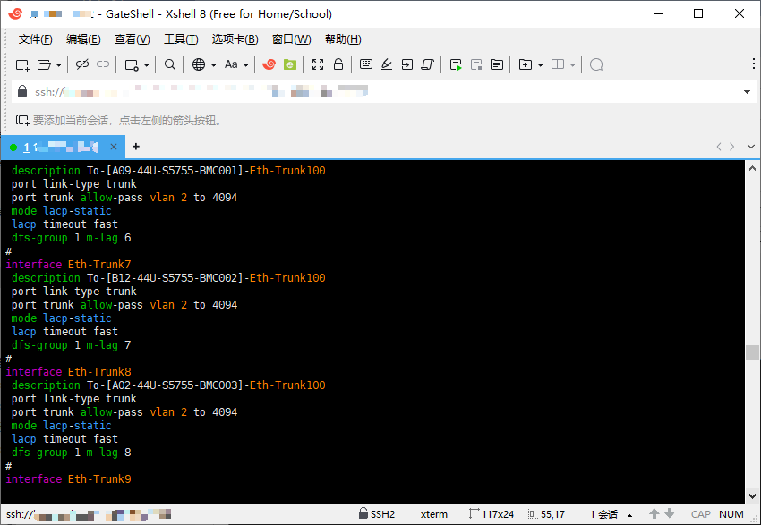Expand the session properties dropdown arrow

point(146,65)
